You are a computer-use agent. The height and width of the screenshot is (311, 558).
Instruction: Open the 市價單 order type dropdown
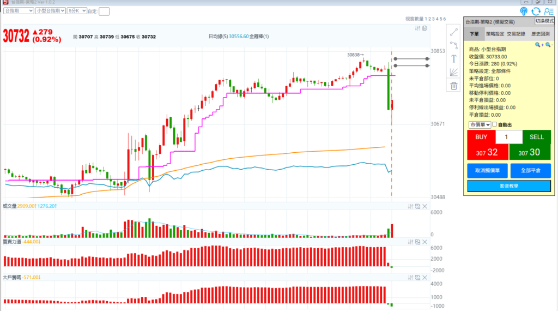480,125
